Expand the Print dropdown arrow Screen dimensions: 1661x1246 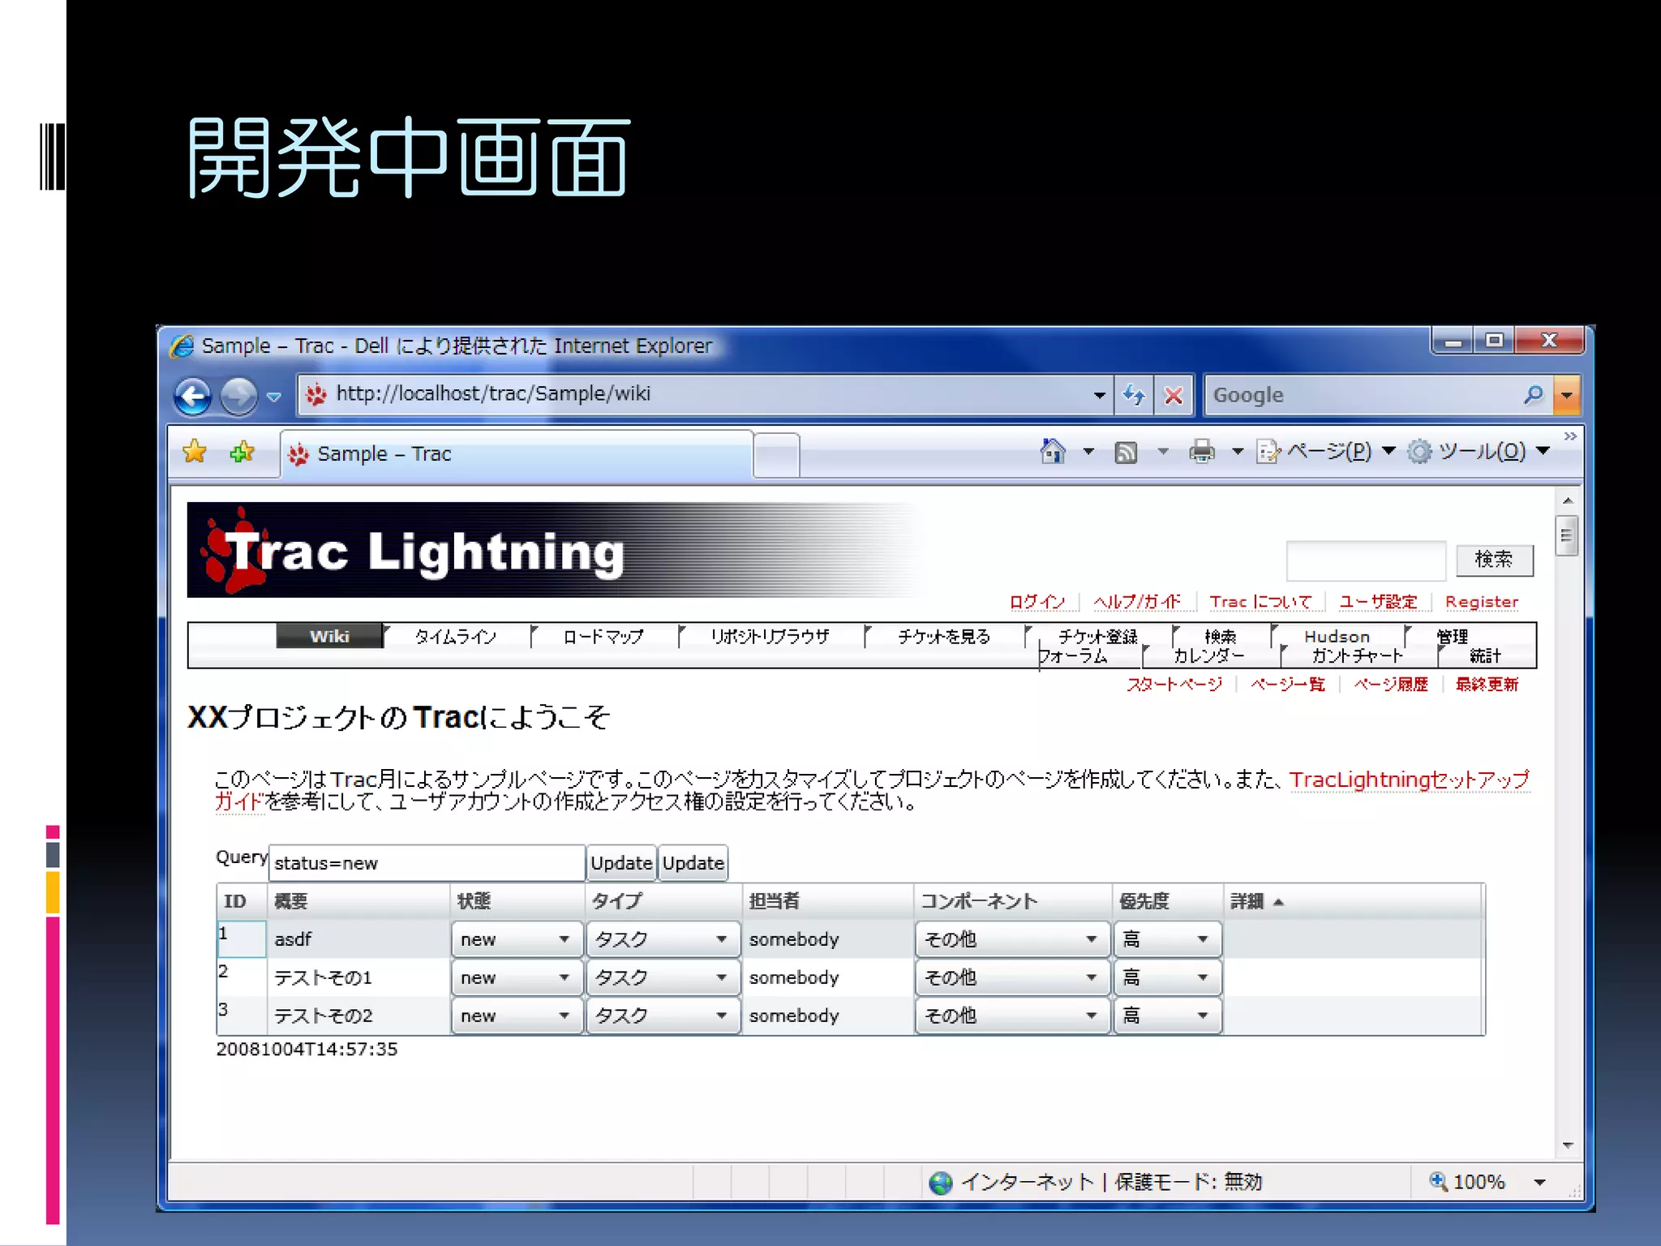pyautogui.click(x=1238, y=452)
